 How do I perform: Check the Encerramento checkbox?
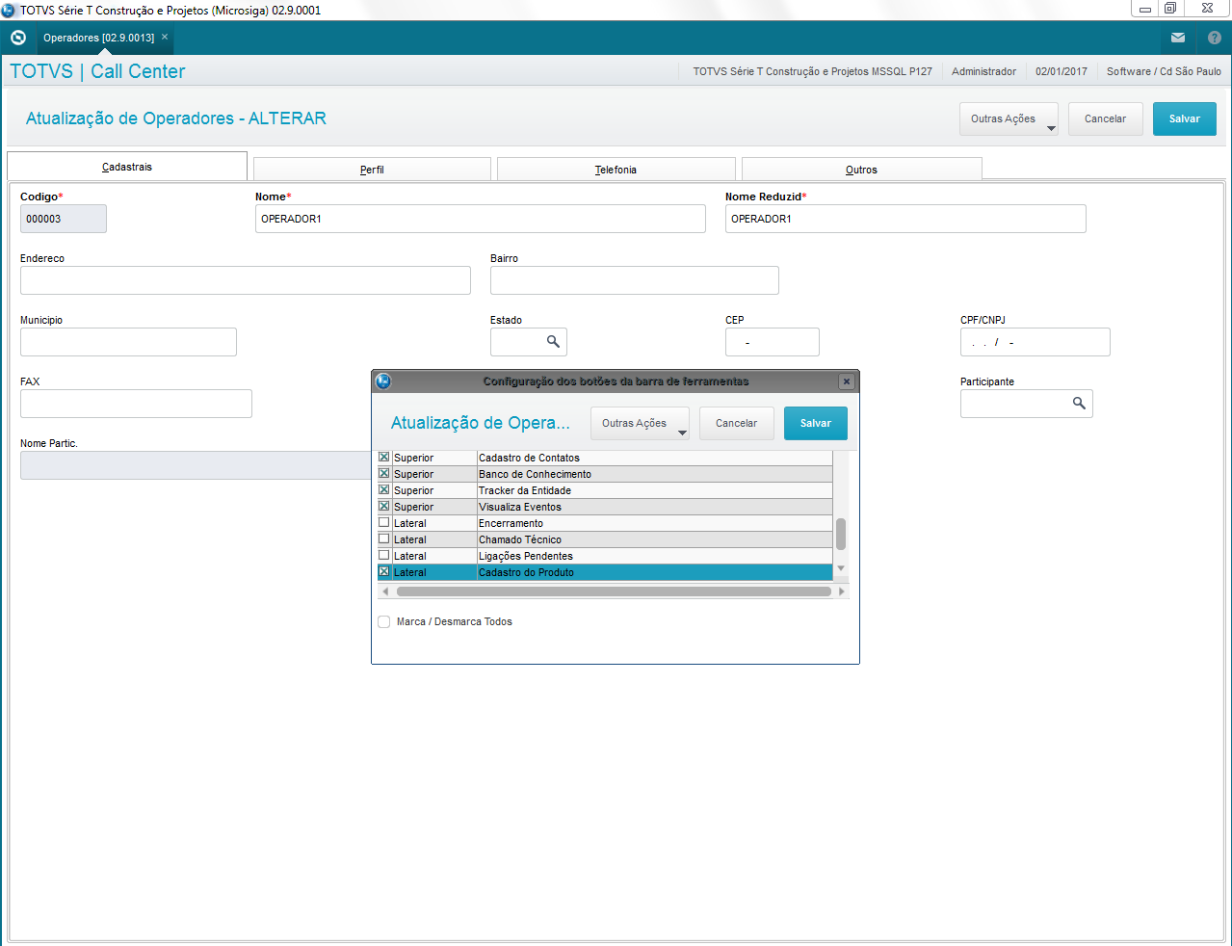point(384,522)
